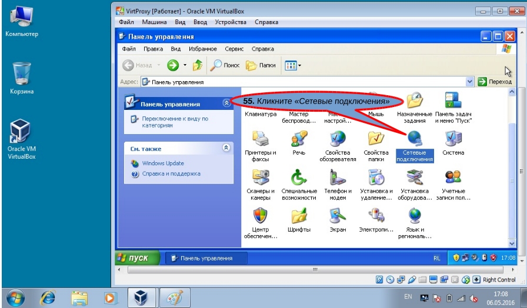527x308 pixels.
Task: Open VirtualBox Устройства menu
Action: point(231,22)
